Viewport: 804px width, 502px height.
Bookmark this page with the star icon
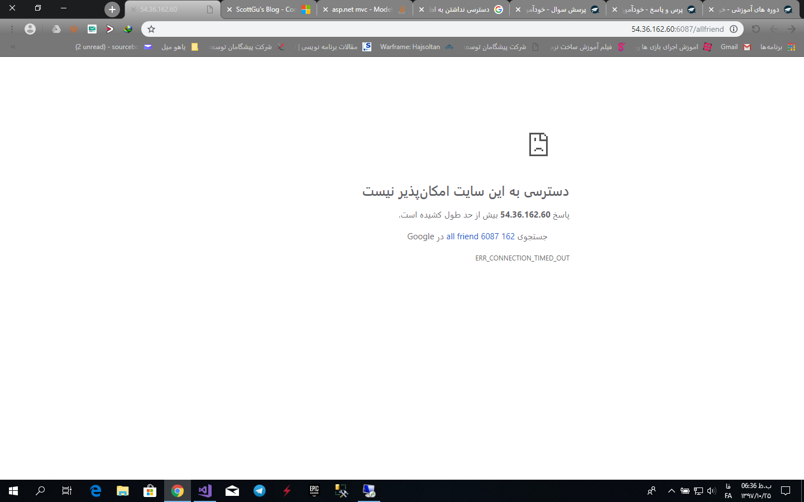(x=151, y=29)
